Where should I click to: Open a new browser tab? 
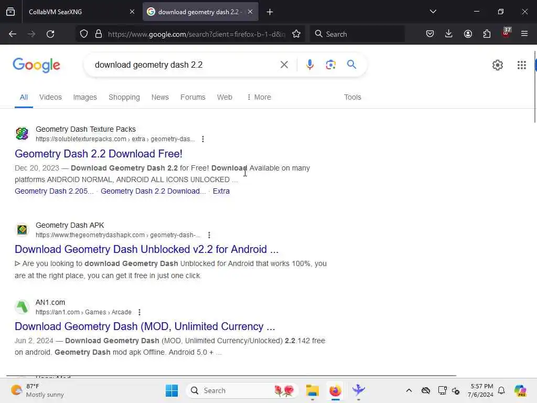point(270,12)
